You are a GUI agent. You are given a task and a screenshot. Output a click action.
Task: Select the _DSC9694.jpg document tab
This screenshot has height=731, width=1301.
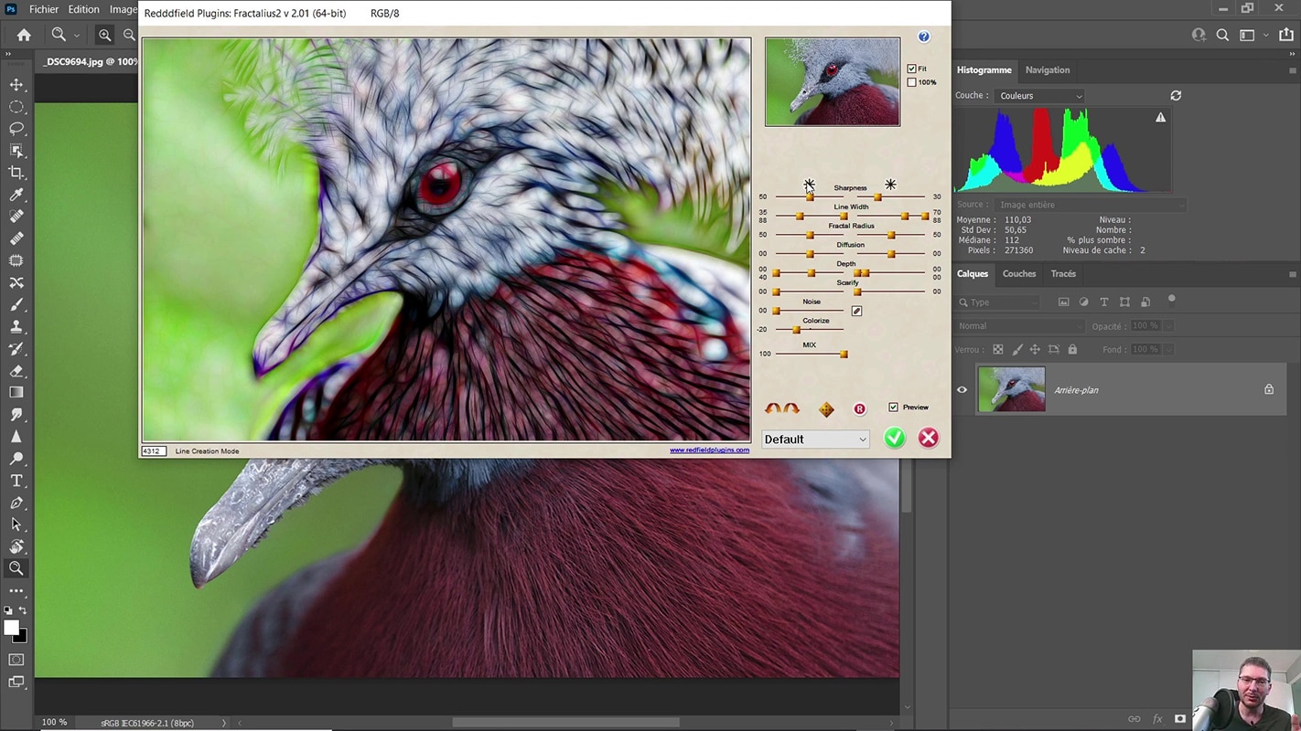[91, 61]
